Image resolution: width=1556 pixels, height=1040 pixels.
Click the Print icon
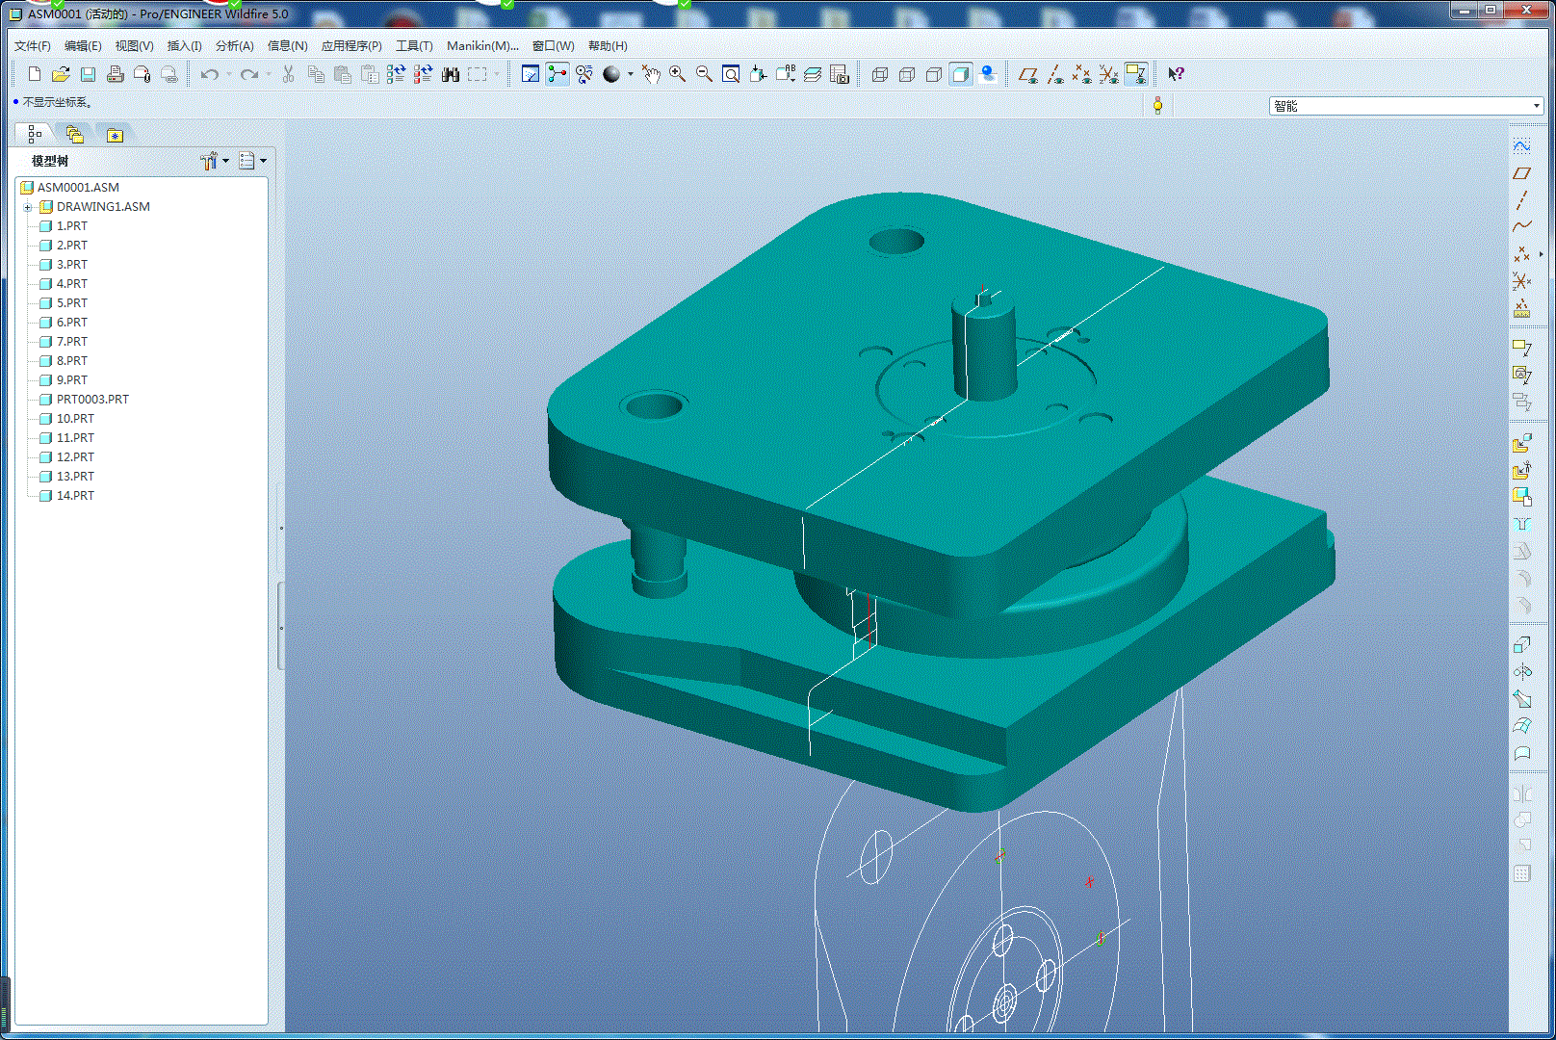(116, 74)
